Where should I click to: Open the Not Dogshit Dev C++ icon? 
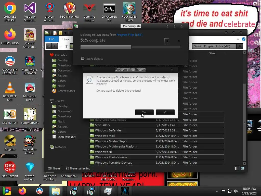coord(10,169)
